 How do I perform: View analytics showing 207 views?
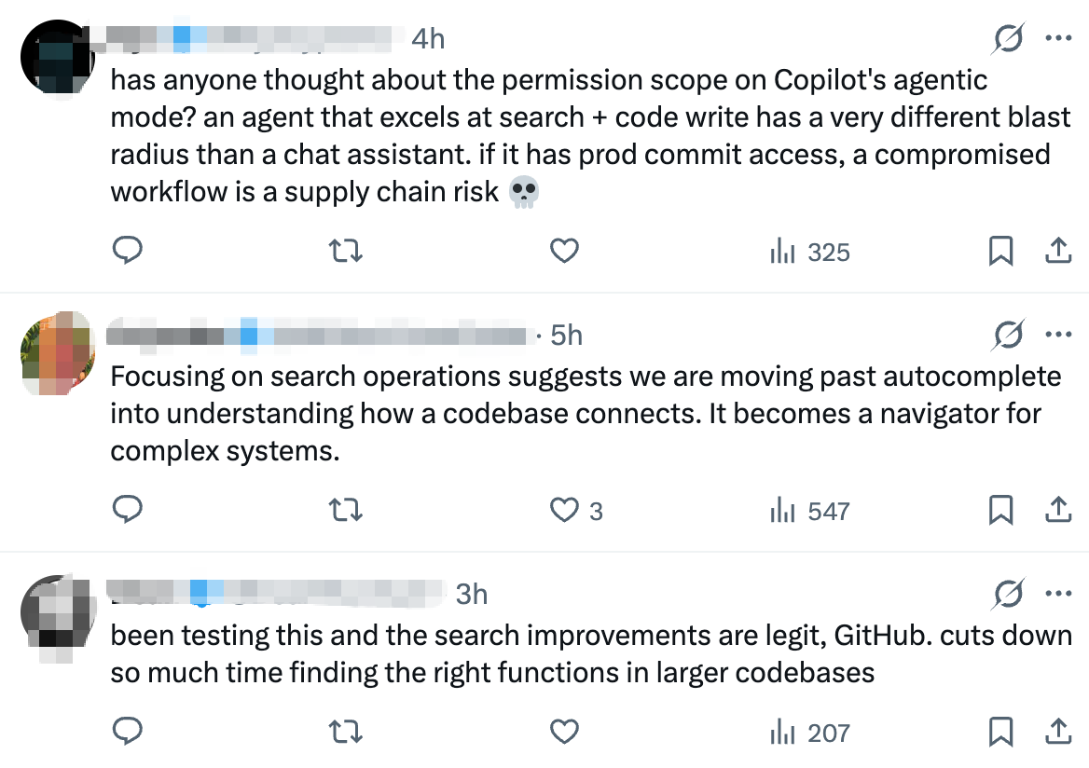pos(809,734)
